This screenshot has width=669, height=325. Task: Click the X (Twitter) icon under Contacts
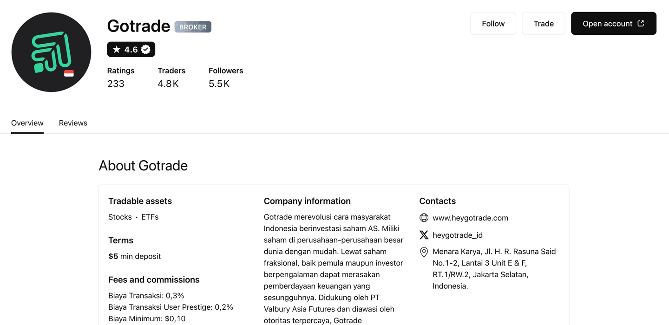click(x=424, y=235)
